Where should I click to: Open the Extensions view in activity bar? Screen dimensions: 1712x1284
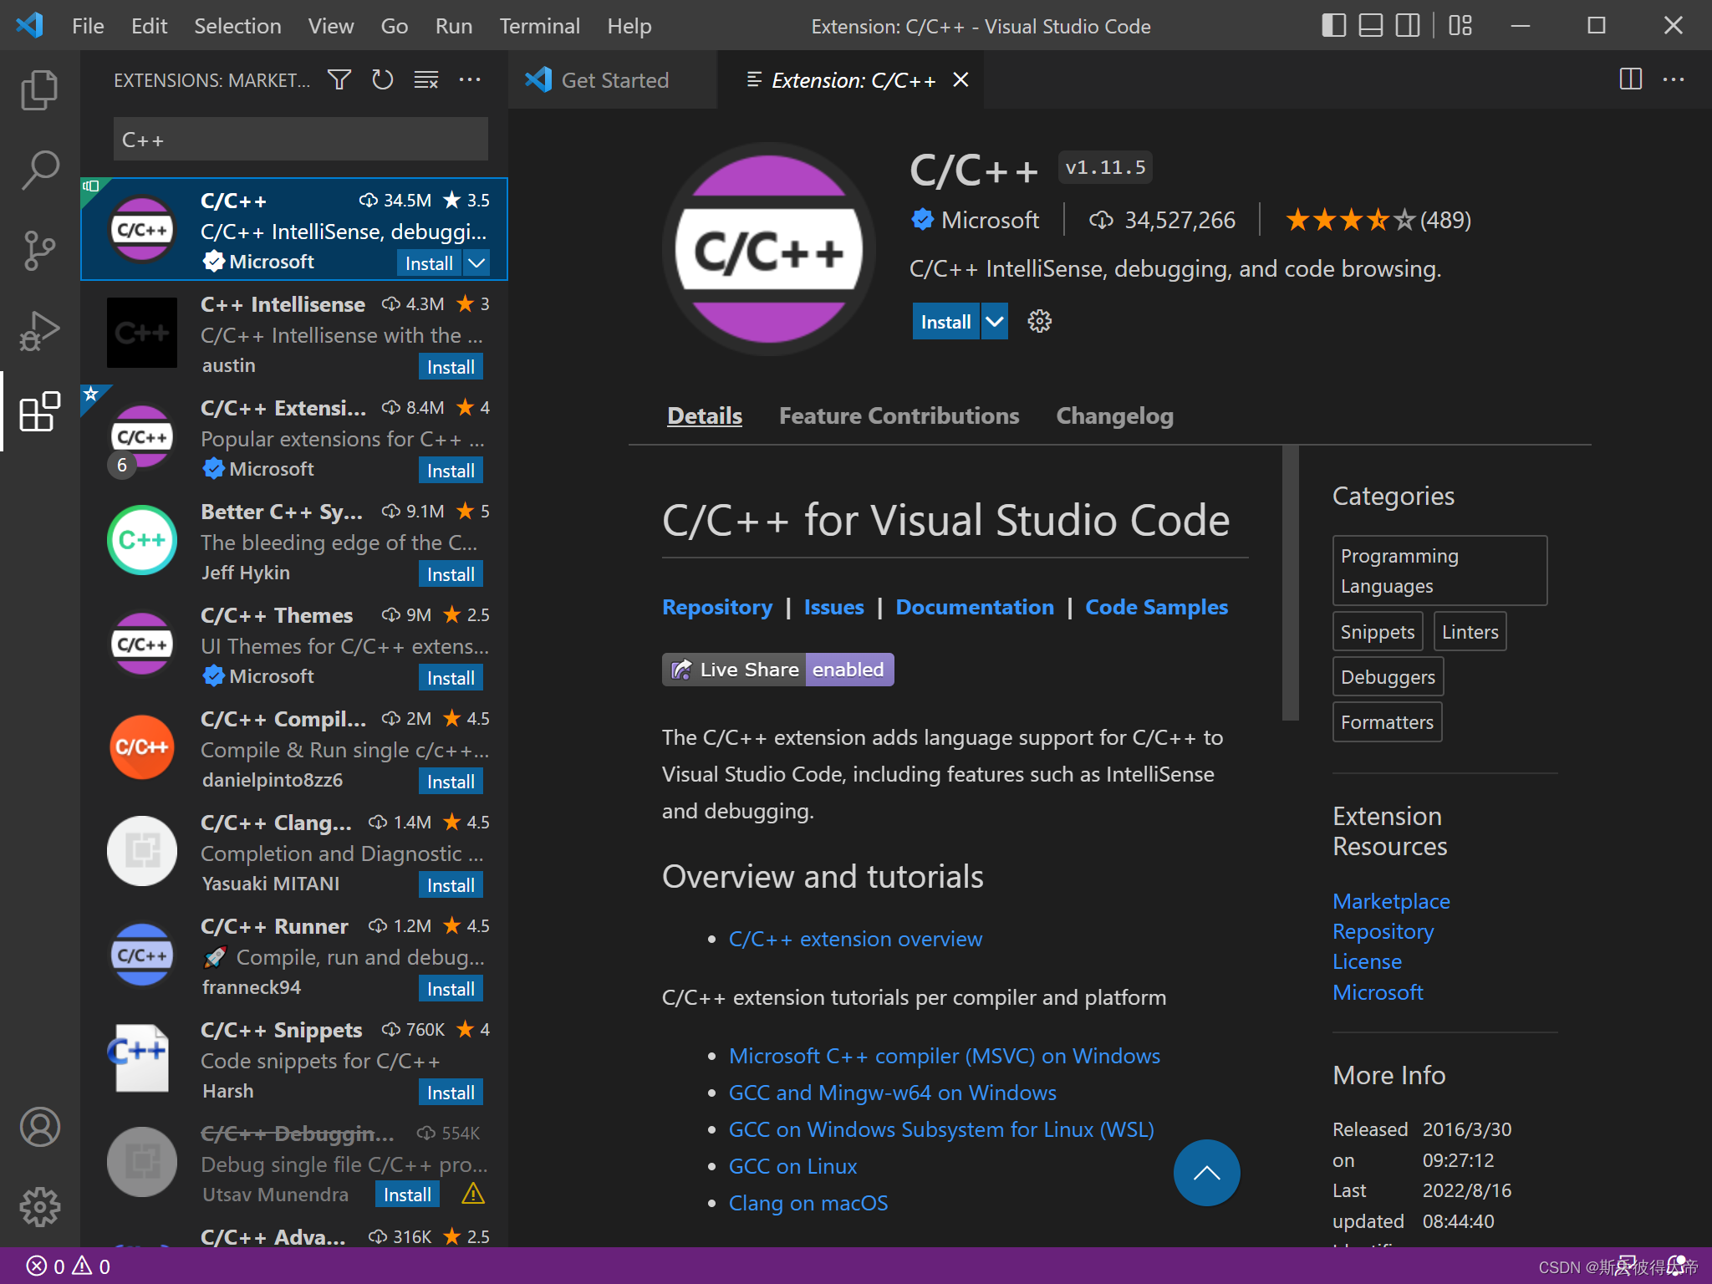(x=39, y=410)
